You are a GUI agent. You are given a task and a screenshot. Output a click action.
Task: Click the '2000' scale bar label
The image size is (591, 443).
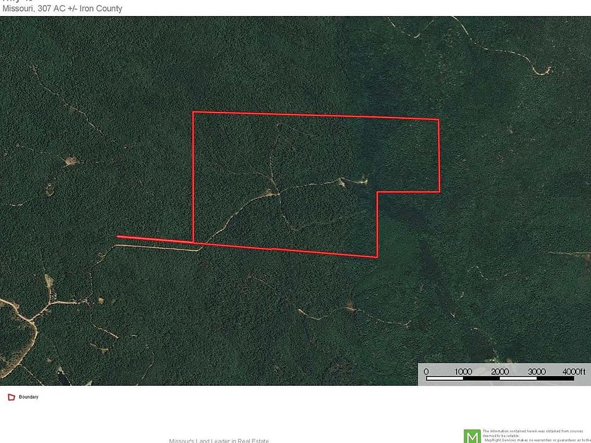[x=500, y=372]
